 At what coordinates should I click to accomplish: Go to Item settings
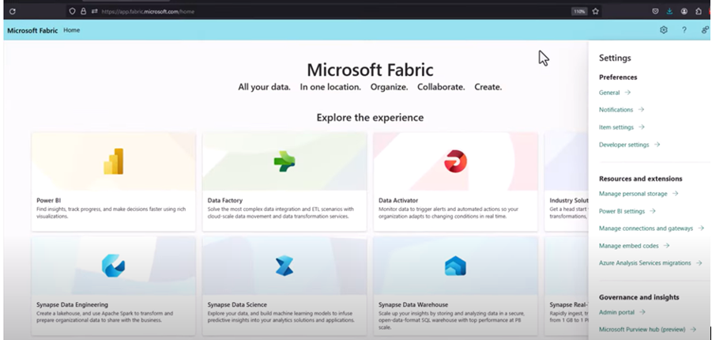[616, 127]
